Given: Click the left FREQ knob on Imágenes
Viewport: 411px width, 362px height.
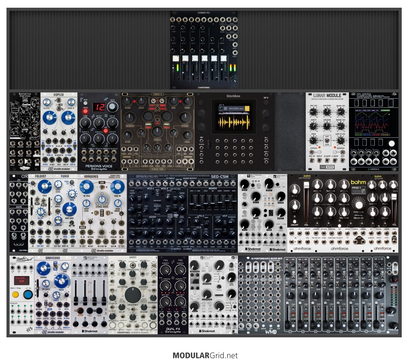Looking at the screenshot, I should pos(86,187).
